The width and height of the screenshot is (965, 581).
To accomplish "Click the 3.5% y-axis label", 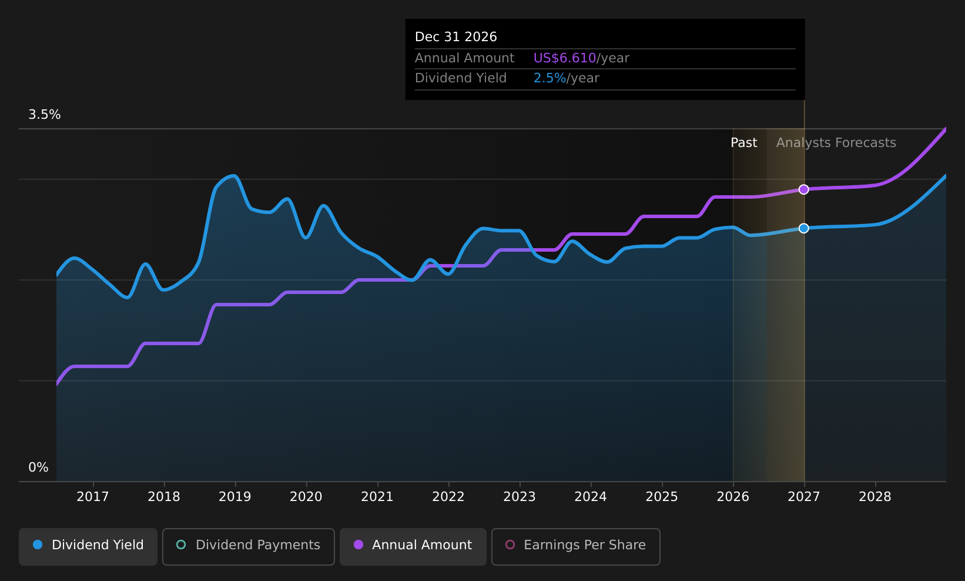I will pos(45,115).
